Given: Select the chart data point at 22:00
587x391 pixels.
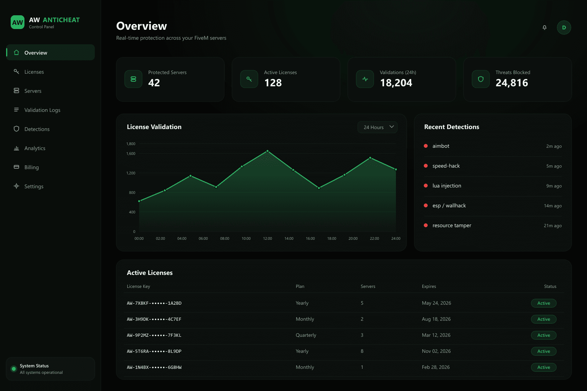Looking at the screenshot, I should (x=370, y=158).
